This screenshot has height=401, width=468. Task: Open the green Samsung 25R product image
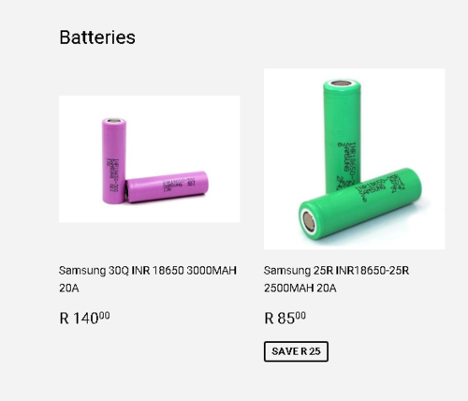pos(355,159)
